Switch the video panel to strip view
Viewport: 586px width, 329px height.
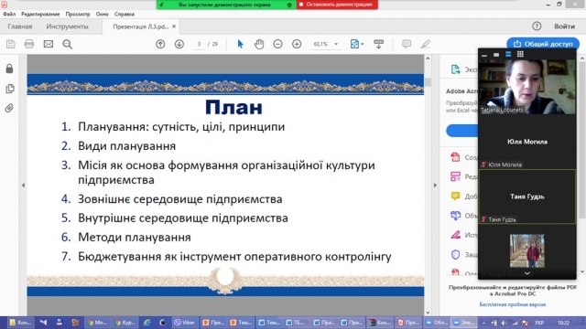508,55
